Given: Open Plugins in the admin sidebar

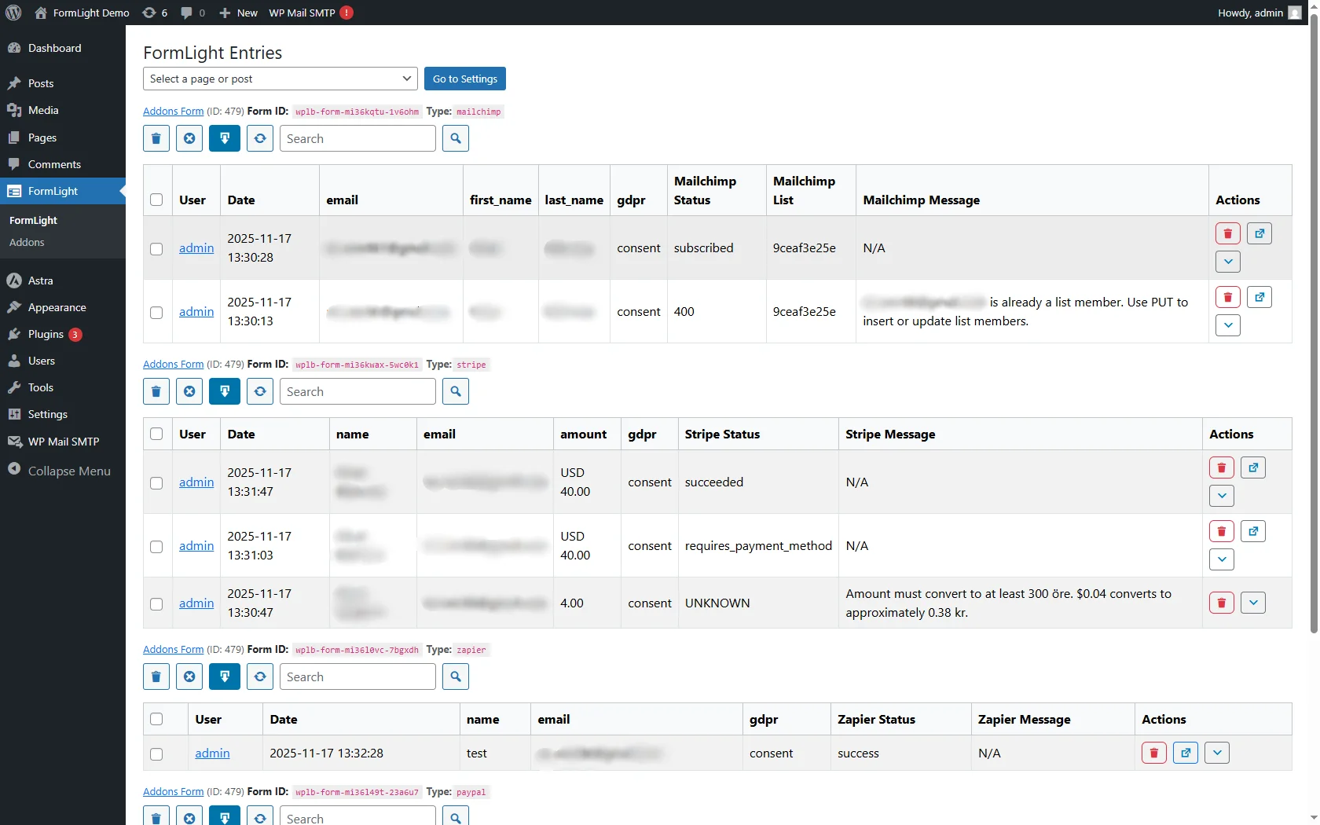Looking at the screenshot, I should [x=46, y=334].
